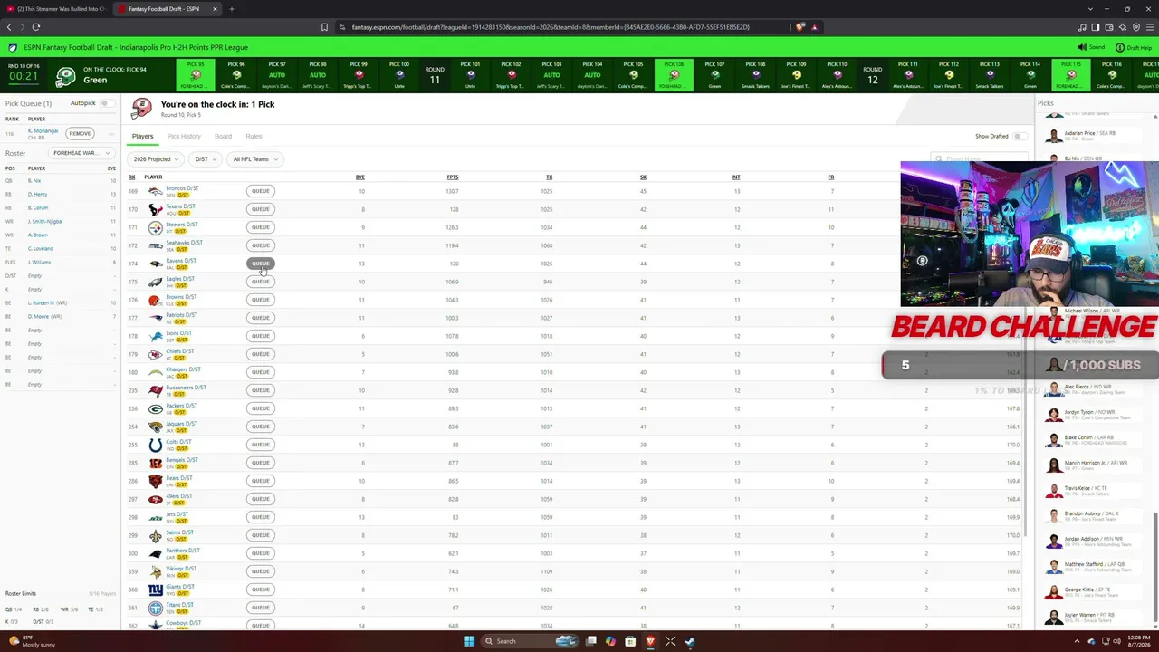Open the Patriots D/ST player link
1159x652 pixels.
point(181,315)
